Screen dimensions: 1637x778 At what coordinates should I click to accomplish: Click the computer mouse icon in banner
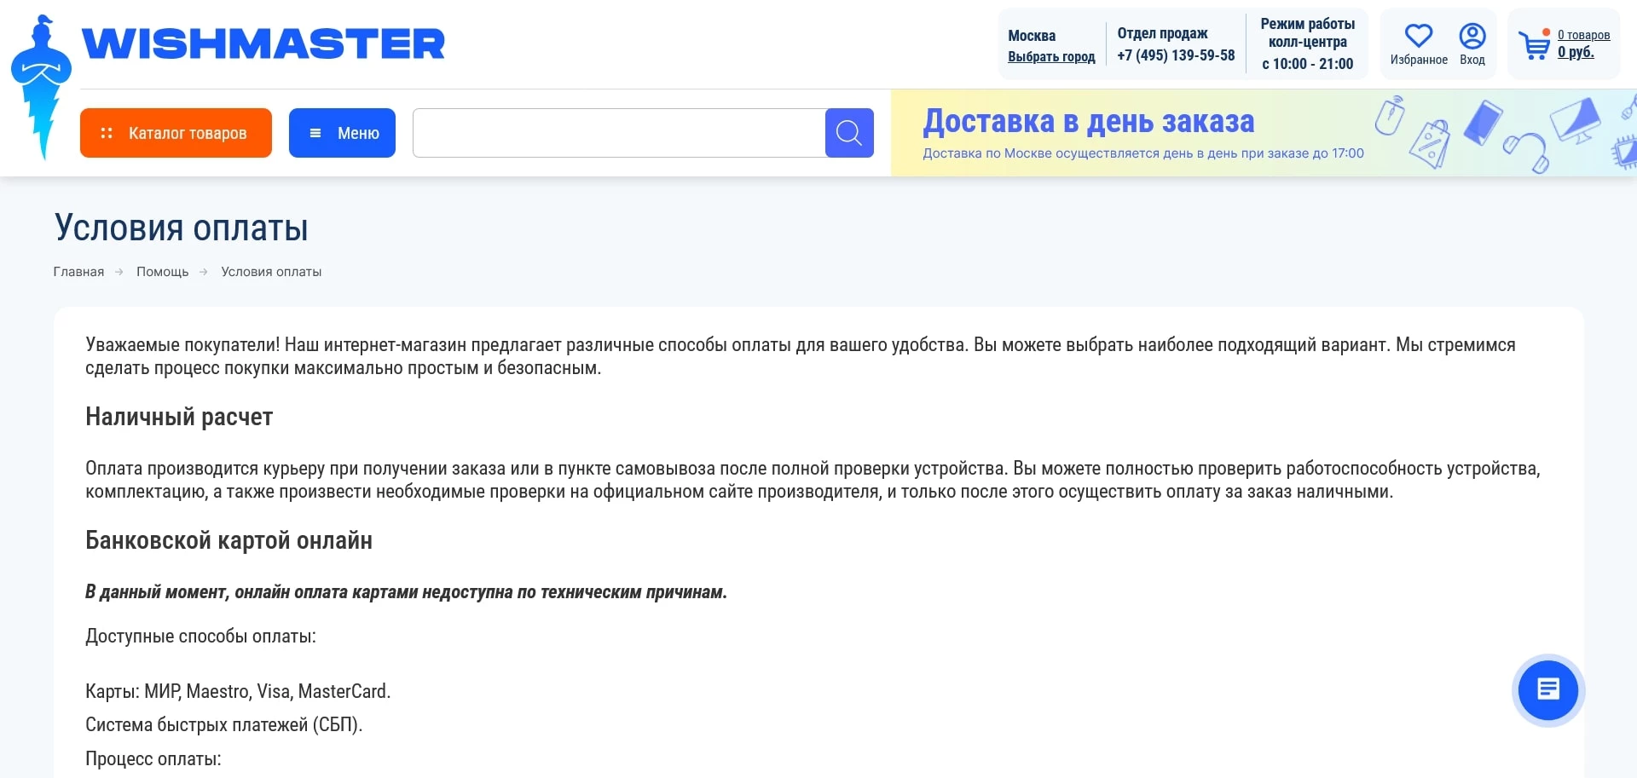pyautogui.click(x=1390, y=115)
